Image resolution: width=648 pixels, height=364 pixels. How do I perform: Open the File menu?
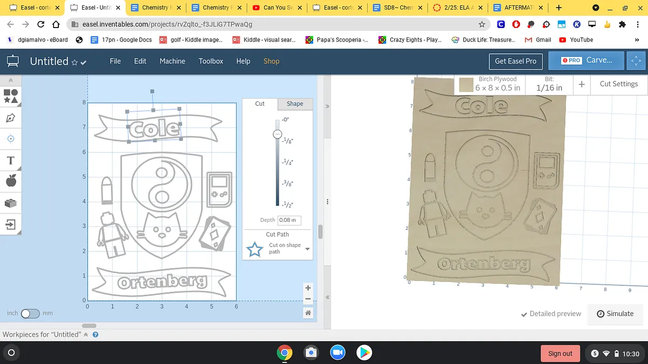coord(115,61)
